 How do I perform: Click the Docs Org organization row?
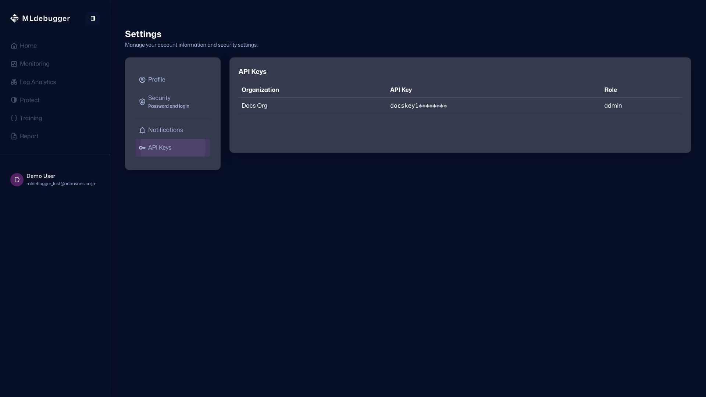point(254,106)
